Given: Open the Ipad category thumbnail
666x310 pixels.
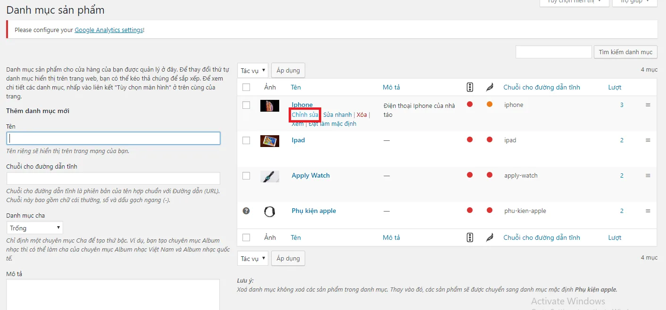Looking at the screenshot, I should tap(270, 141).
